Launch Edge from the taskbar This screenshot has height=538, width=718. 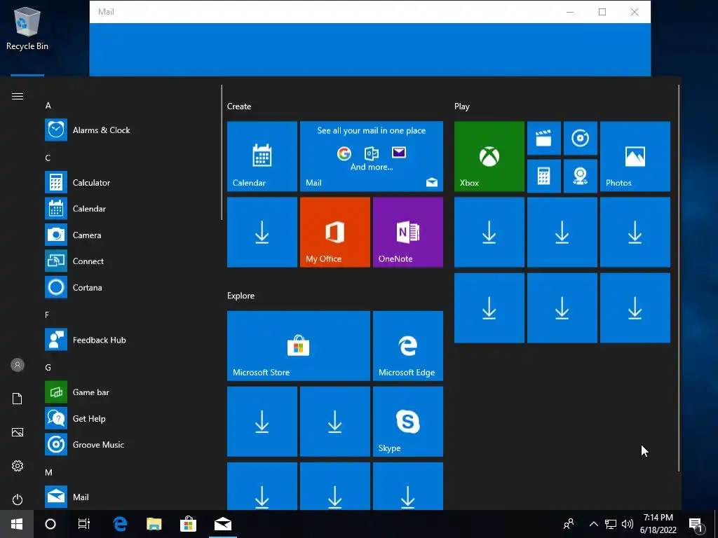pos(120,524)
